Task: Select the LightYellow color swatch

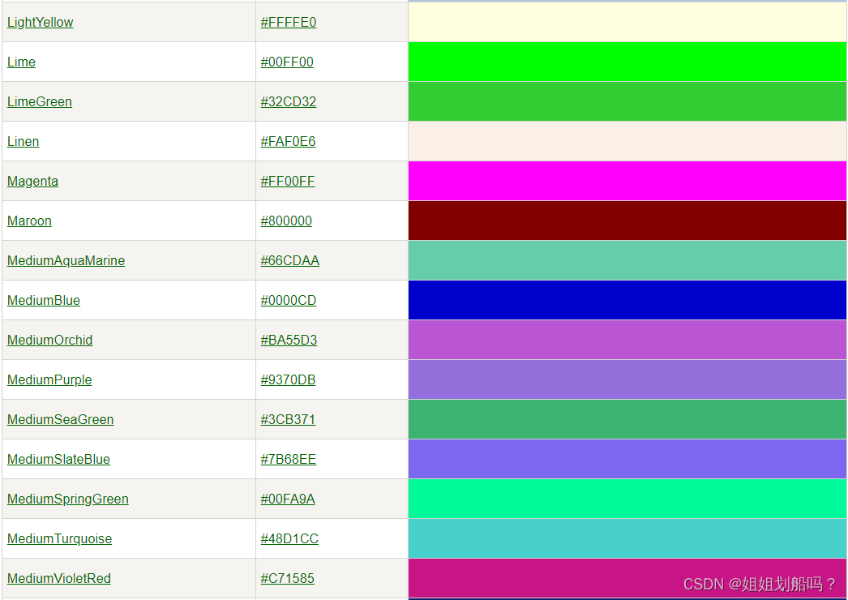Action: pos(627,22)
